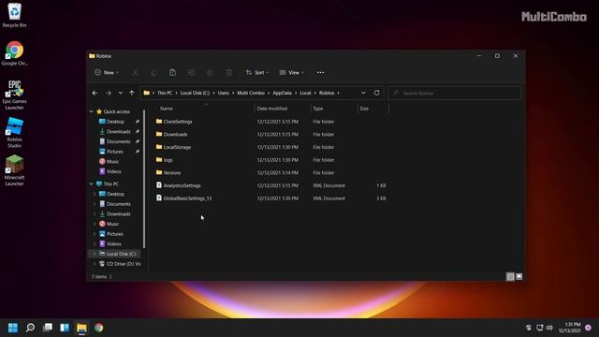Image resolution: width=599 pixels, height=337 pixels.
Task: Collapse the This PC tree section
Action: pyautogui.click(x=92, y=183)
